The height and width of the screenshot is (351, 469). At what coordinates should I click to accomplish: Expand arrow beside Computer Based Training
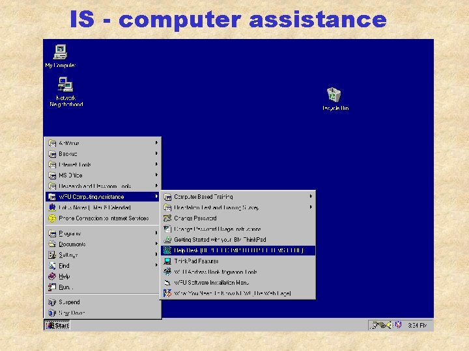tap(311, 196)
